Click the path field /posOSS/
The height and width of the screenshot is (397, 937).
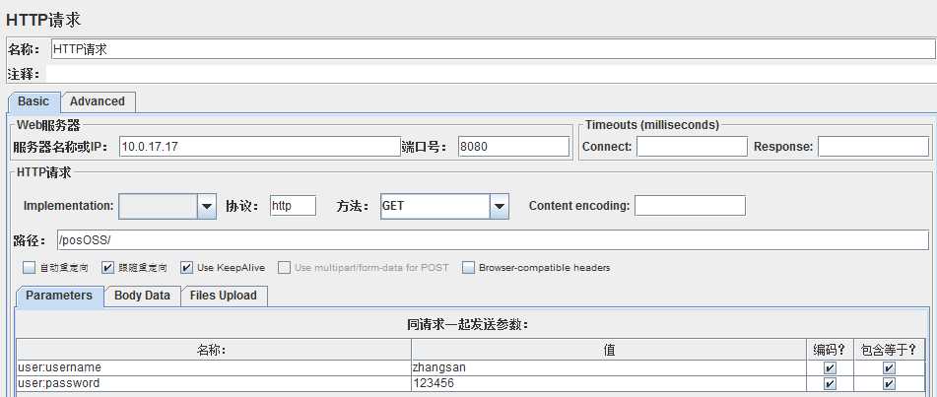pyautogui.click(x=493, y=240)
